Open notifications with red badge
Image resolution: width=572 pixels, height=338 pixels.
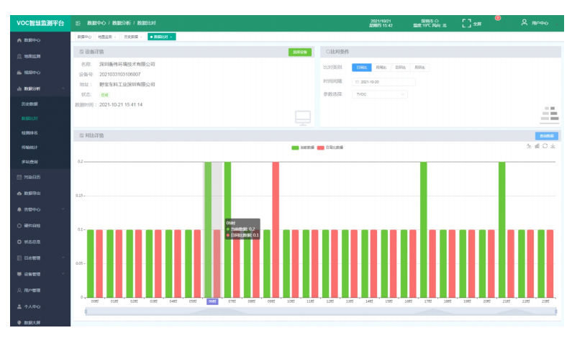(497, 18)
